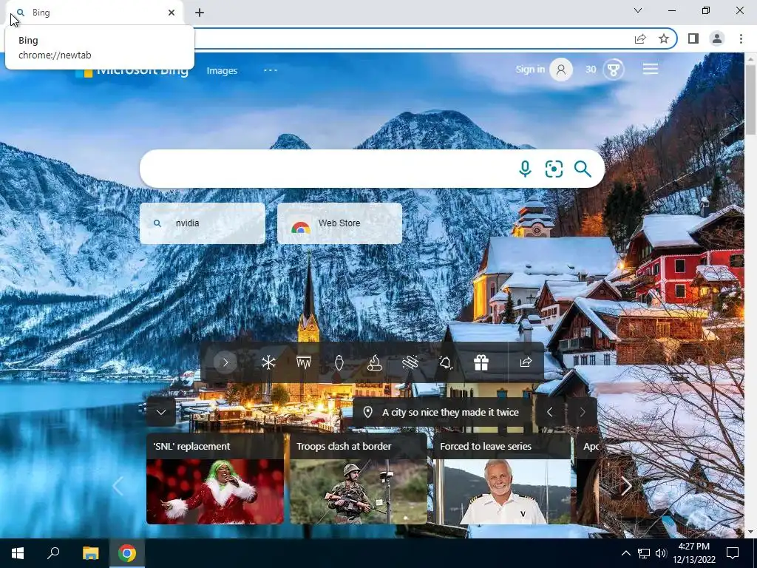
Task: Bookmark this page with star icon
Action: [664, 38]
